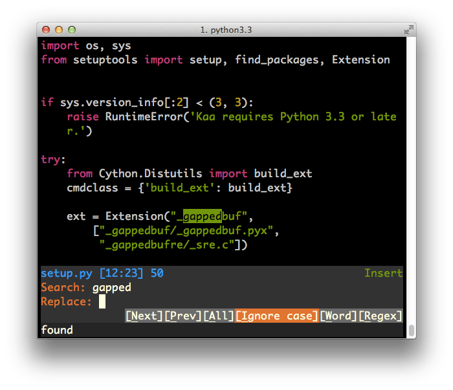Toggle the [Regex] search option
Viewport: 453px width, 390px height.
pyautogui.click(x=381, y=316)
